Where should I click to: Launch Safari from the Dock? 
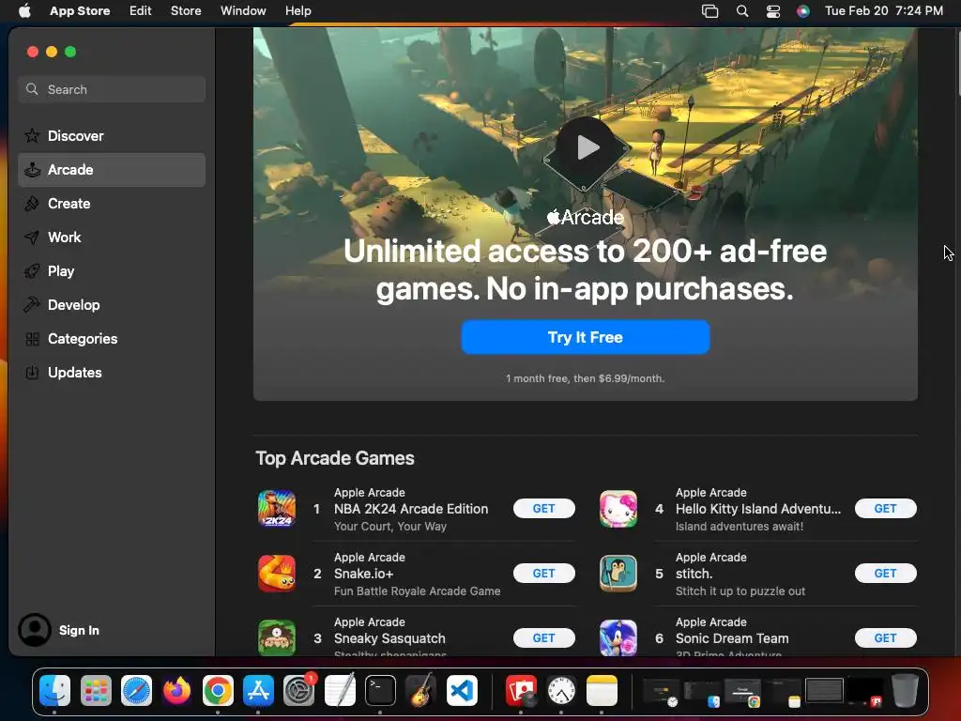[136, 690]
